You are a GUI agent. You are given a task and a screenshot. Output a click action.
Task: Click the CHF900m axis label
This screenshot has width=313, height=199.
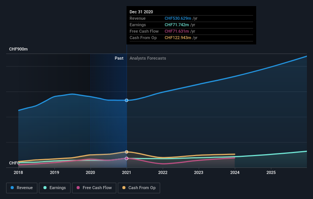click(x=18, y=49)
